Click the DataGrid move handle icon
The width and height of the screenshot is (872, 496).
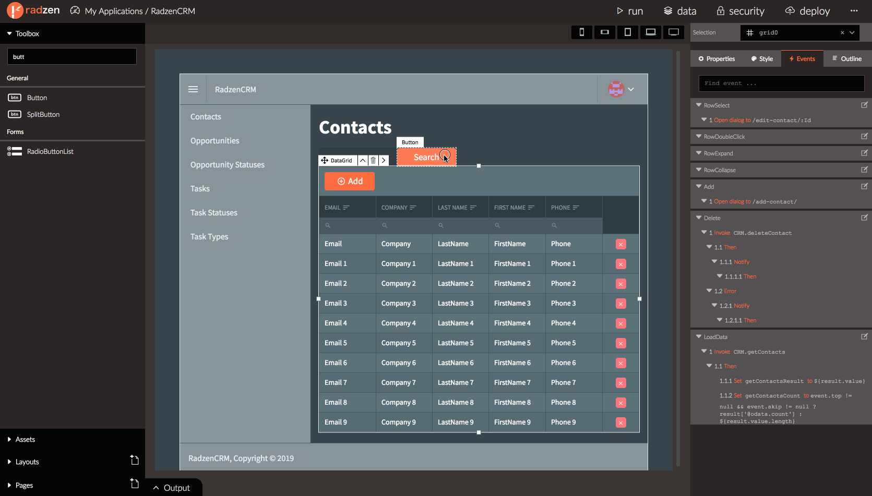pos(325,161)
